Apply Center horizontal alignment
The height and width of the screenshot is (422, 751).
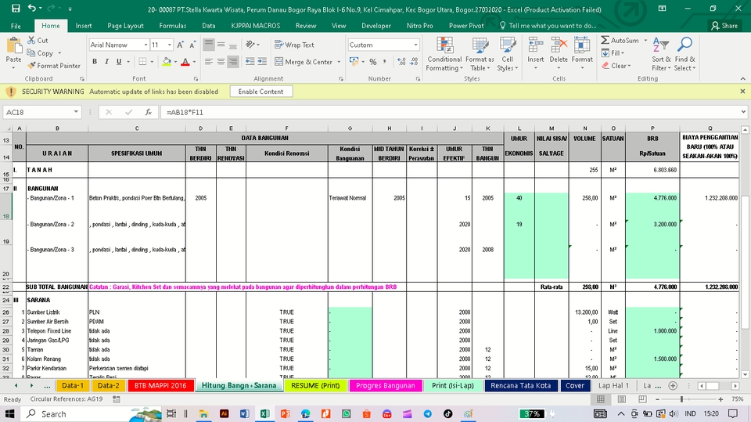click(x=221, y=61)
